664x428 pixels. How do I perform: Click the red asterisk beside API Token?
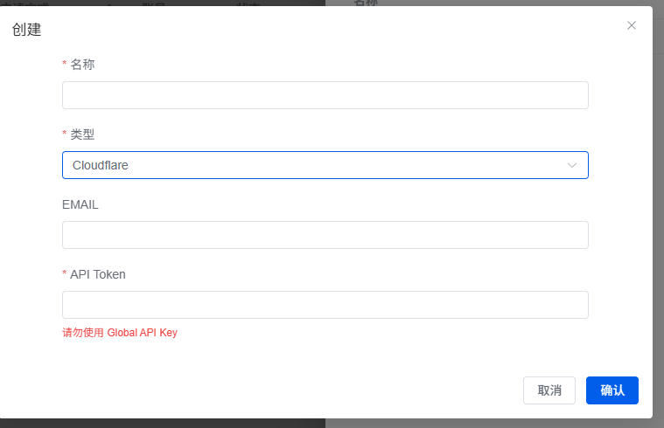tap(65, 273)
